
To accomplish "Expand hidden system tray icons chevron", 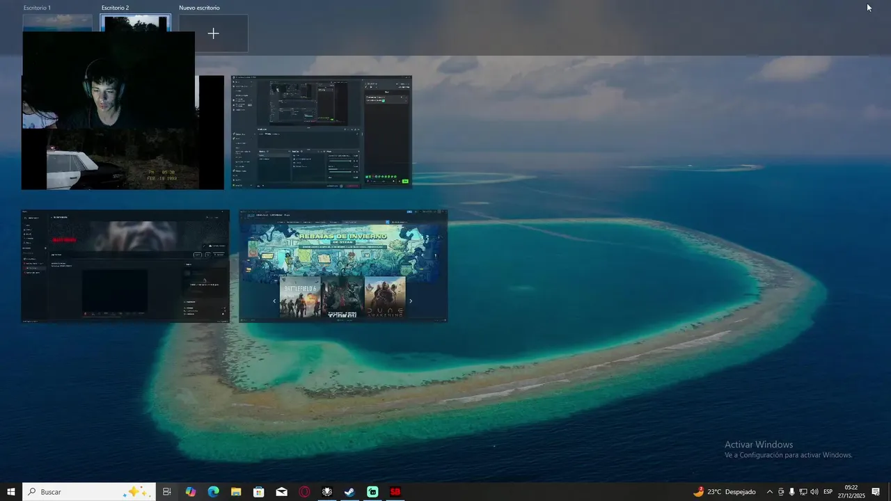I will click(x=769, y=492).
